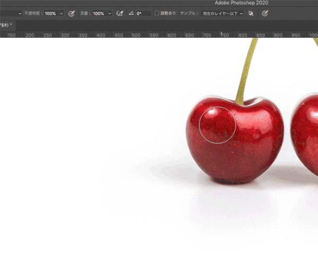Click ruler mark 200
Viewport: 318px width, 260px height.
coord(30,35)
